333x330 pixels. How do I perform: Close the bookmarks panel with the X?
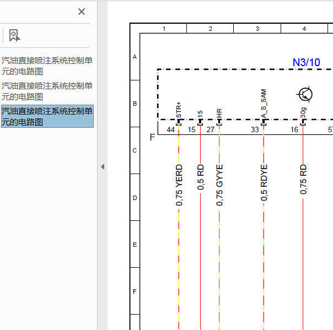click(82, 12)
